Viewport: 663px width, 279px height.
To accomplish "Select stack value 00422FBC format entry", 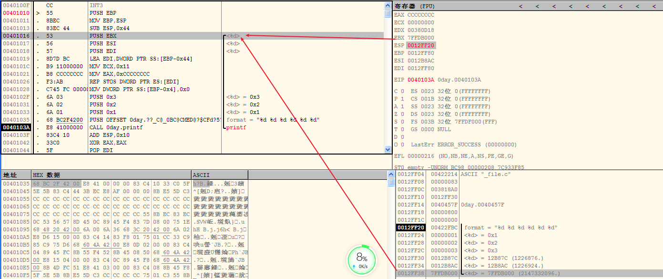I will pos(444,227).
